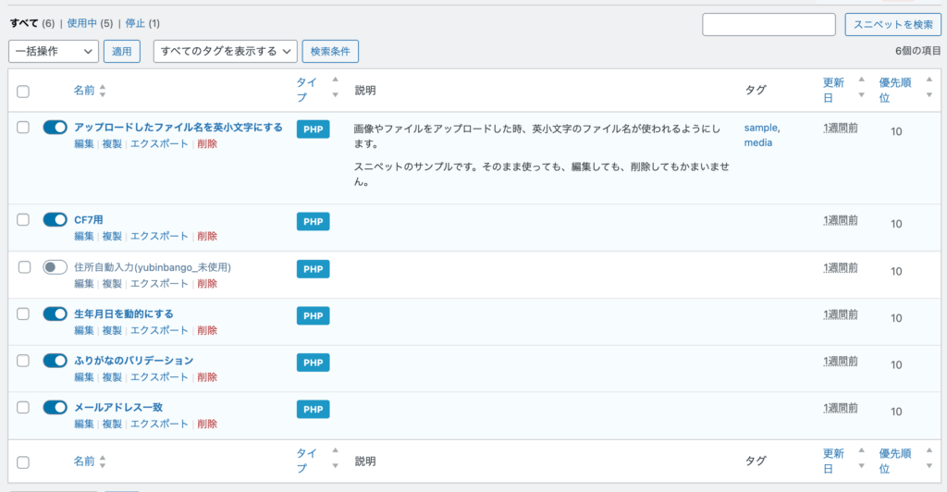The width and height of the screenshot is (947, 492).
Task: Click PHP badge for CF7用 snippet
Action: click(x=313, y=221)
